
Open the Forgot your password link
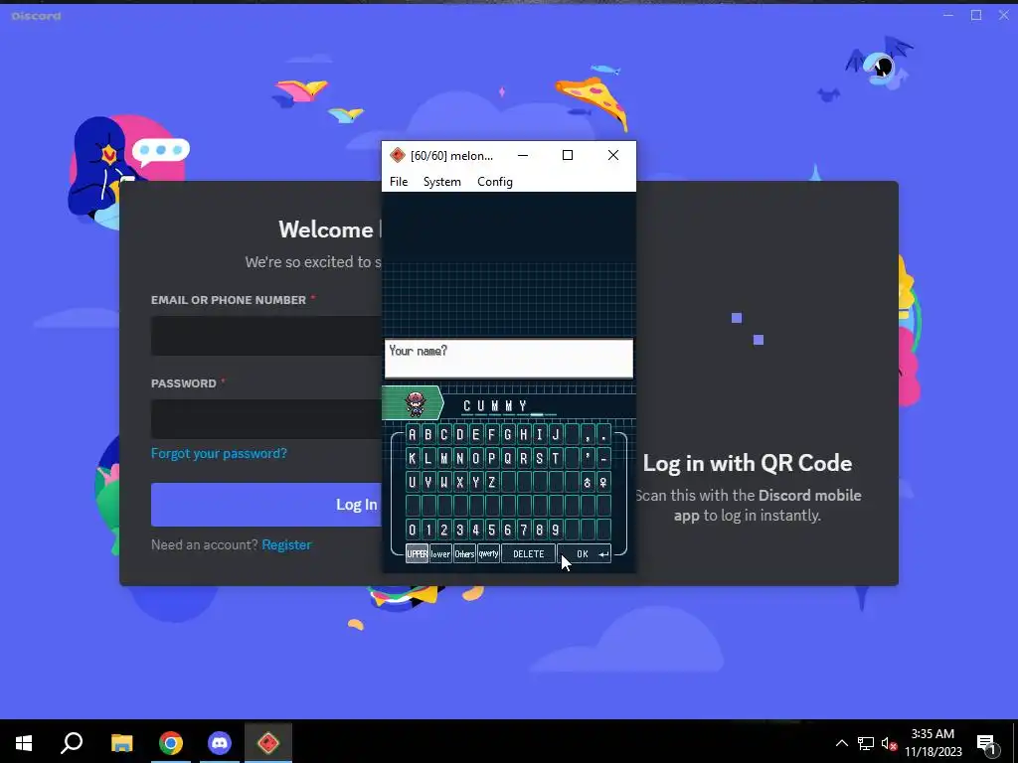[219, 453]
